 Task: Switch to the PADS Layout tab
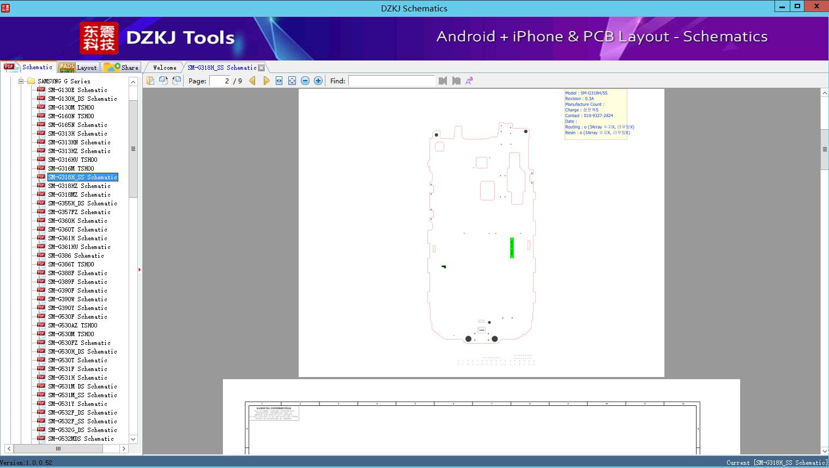point(78,67)
